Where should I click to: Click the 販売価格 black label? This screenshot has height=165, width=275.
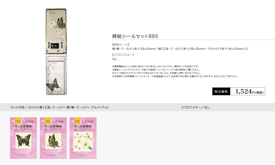221,91
